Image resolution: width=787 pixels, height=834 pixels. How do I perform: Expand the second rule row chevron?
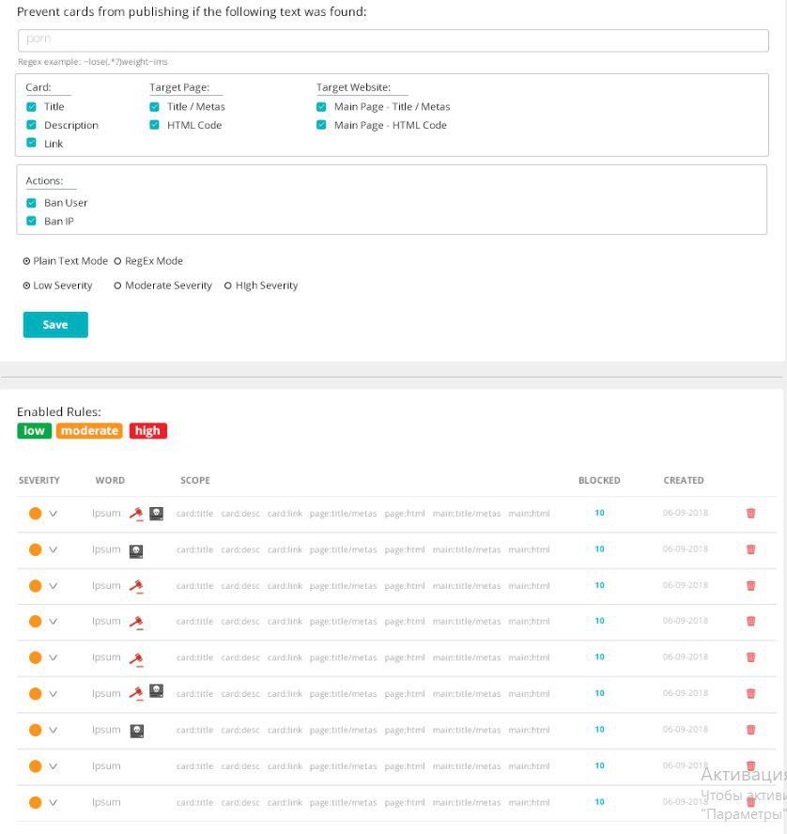click(x=53, y=550)
